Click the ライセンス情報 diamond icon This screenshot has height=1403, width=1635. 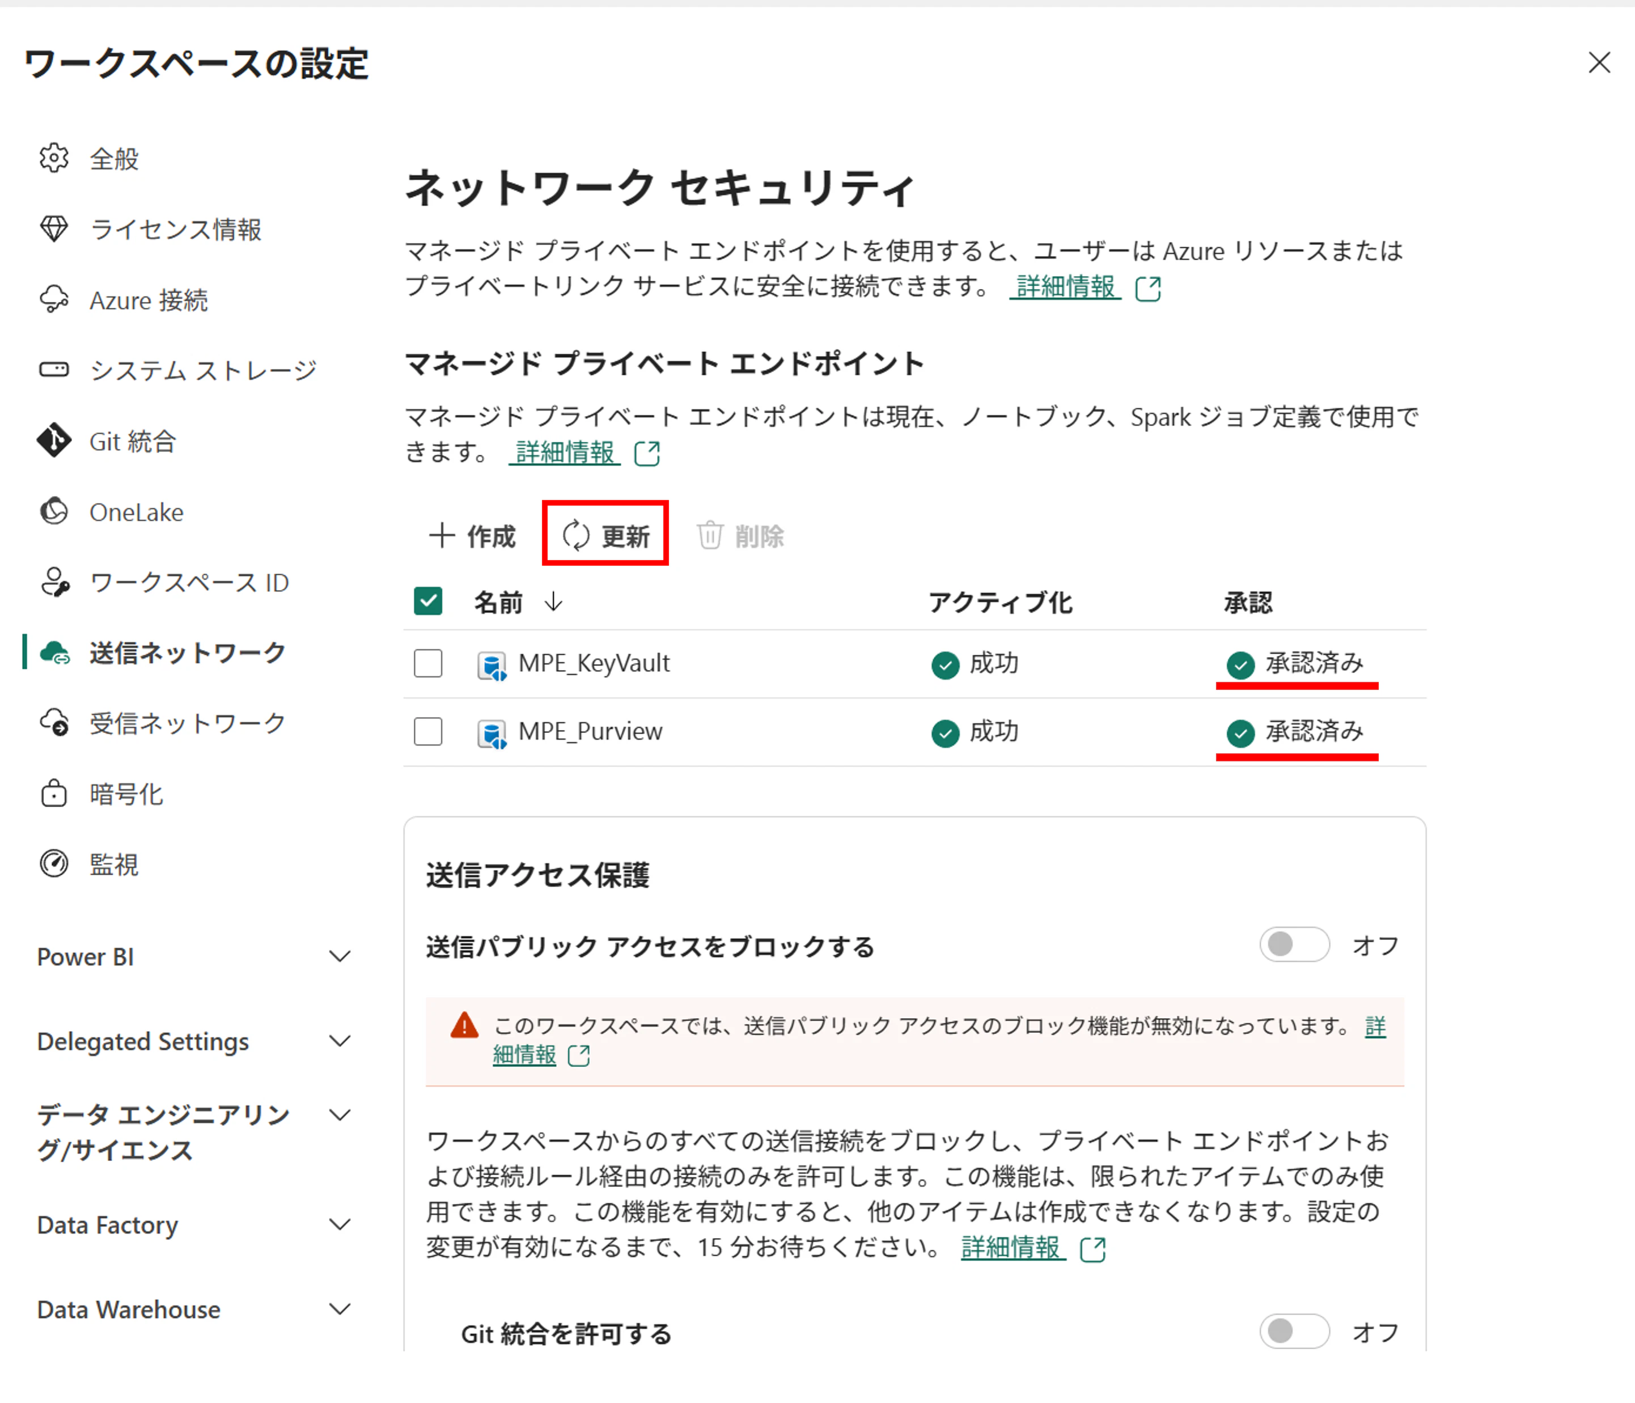click(x=54, y=229)
